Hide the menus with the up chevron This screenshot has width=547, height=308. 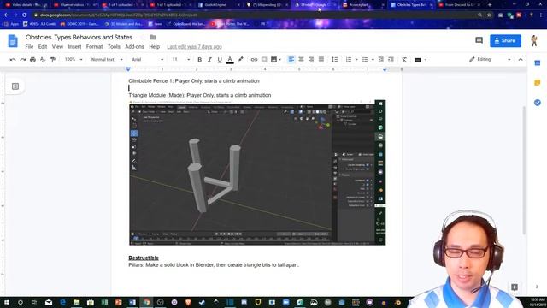[x=521, y=60]
